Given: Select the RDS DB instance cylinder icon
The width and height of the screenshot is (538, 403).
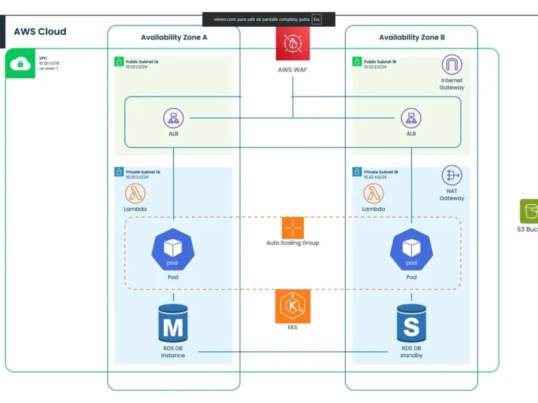Looking at the screenshot, I should coord(173,324).
